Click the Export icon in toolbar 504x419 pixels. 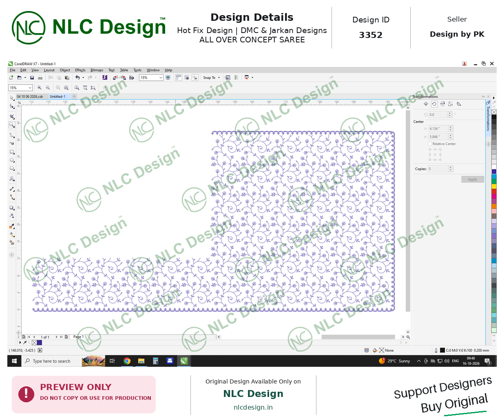click(x=123, y=78)
